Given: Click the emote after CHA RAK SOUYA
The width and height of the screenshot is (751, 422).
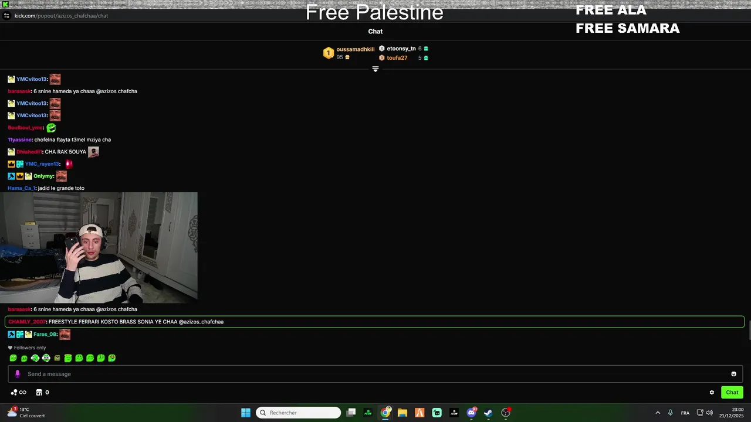Looking at the screenshot, I should pos(93,152).
